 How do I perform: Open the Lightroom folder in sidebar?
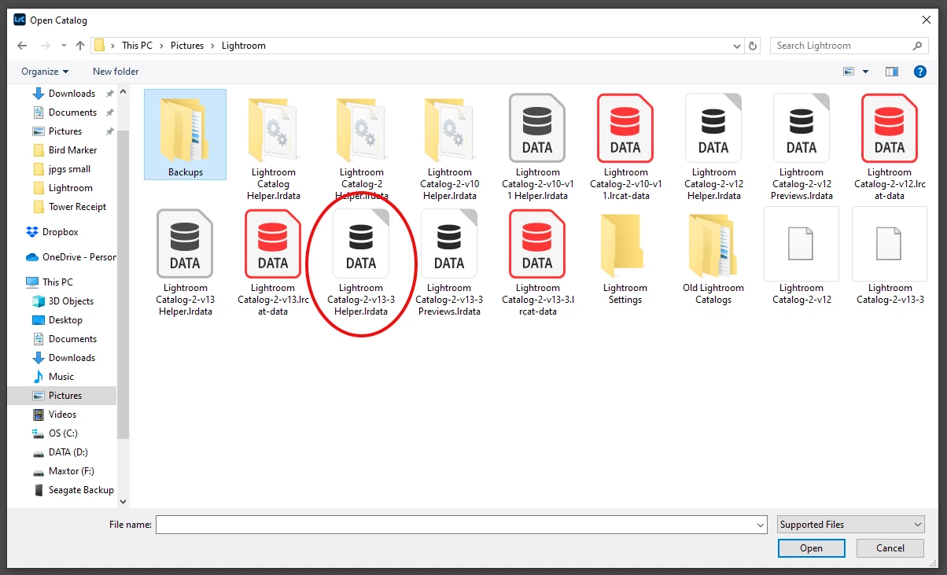[x=70, y=188]
